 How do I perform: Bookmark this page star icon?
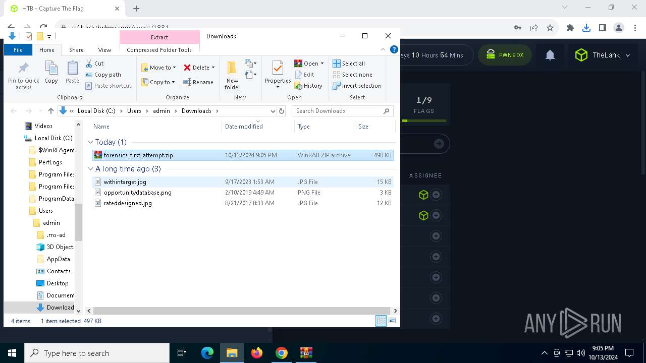[x=550, y=28]
